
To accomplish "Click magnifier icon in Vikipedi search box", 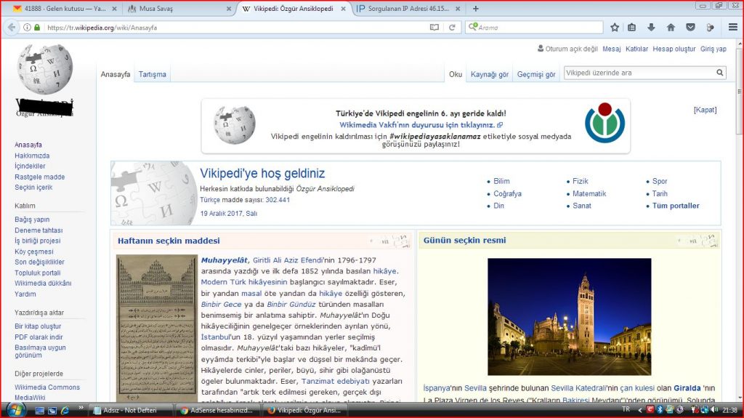I will tap(720, 73).
